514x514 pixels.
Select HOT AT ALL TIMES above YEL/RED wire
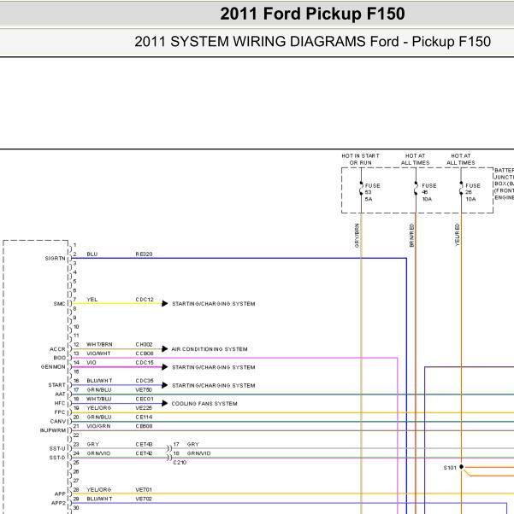pyautogui.click(x=460, y=160)
